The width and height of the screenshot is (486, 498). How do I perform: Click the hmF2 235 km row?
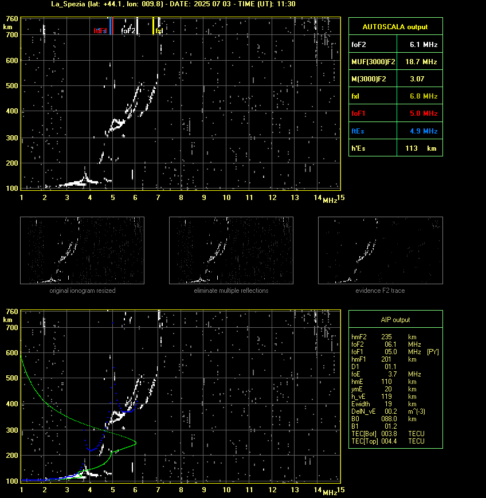[x=384, y=337]
